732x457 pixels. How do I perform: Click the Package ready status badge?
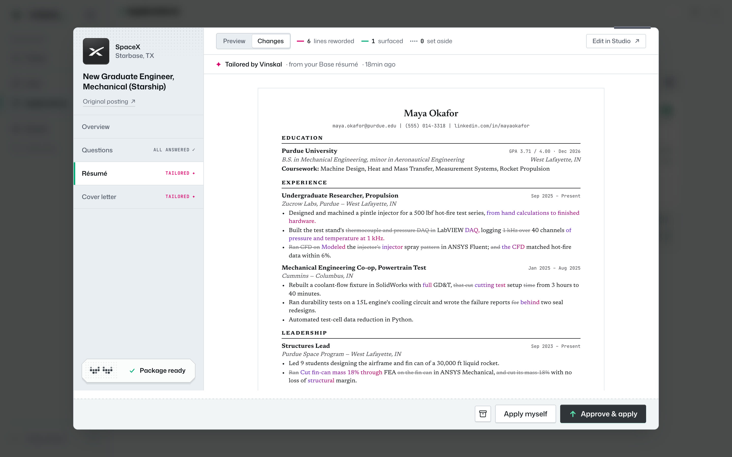139,371
